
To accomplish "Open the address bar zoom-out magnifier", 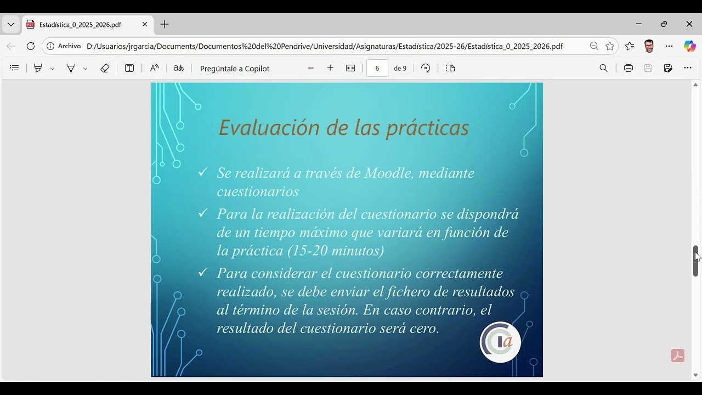I will coord(594,46).
